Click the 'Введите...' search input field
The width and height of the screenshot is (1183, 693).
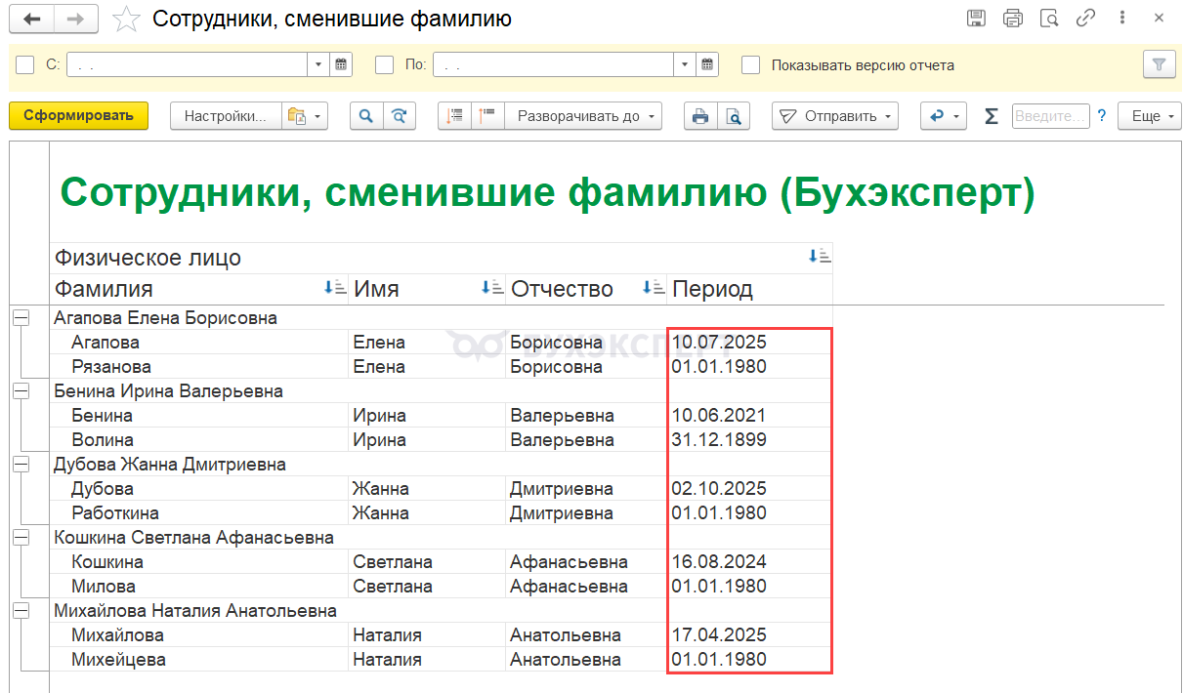click(1050, 116)
